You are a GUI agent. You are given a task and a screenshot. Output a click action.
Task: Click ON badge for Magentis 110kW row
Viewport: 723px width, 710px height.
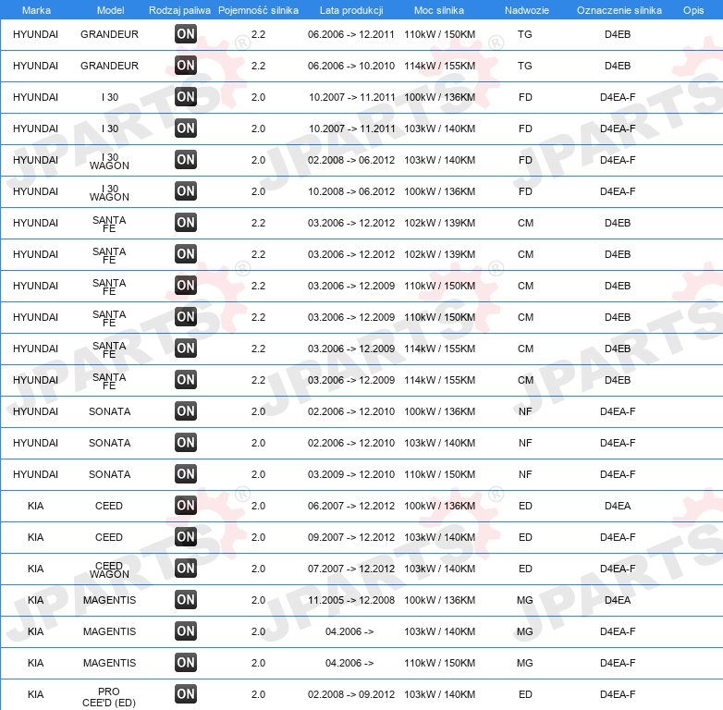[x=186, y=663]
